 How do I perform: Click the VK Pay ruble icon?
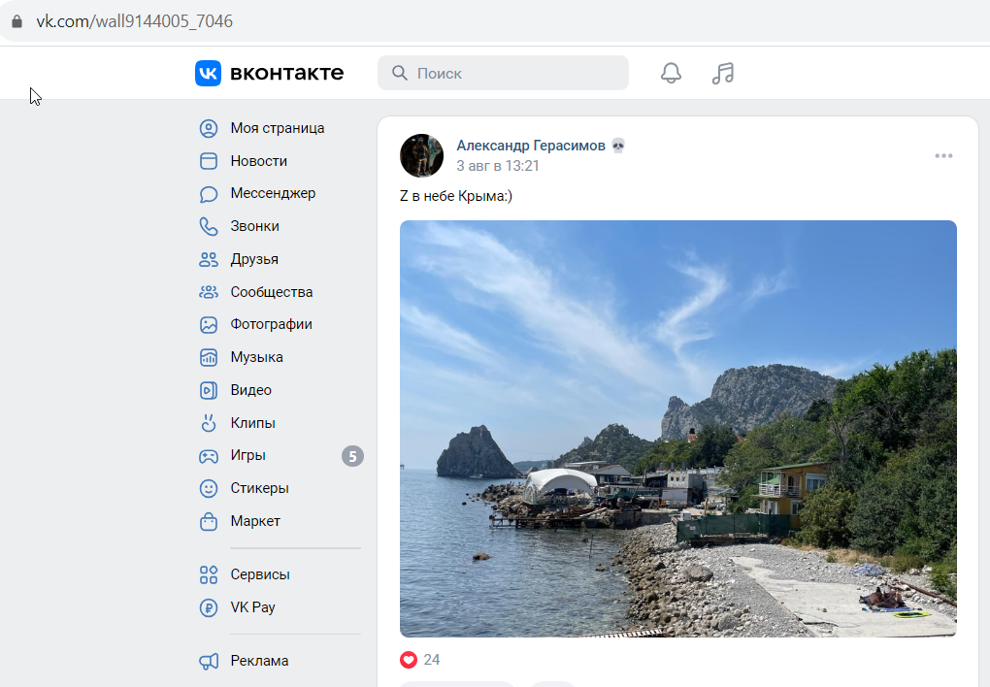[x=209, y=607]
